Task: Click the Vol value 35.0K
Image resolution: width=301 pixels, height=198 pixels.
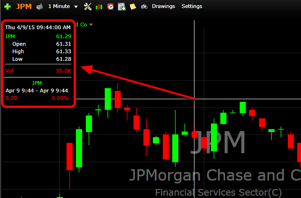Action: [64, 71]
